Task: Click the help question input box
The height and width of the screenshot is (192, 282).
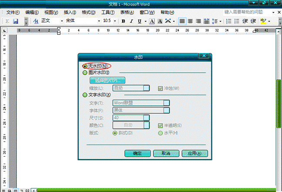Action: (x=247, y=12)
